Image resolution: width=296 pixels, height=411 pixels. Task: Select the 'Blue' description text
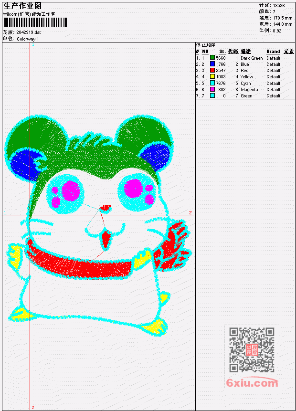245,64
